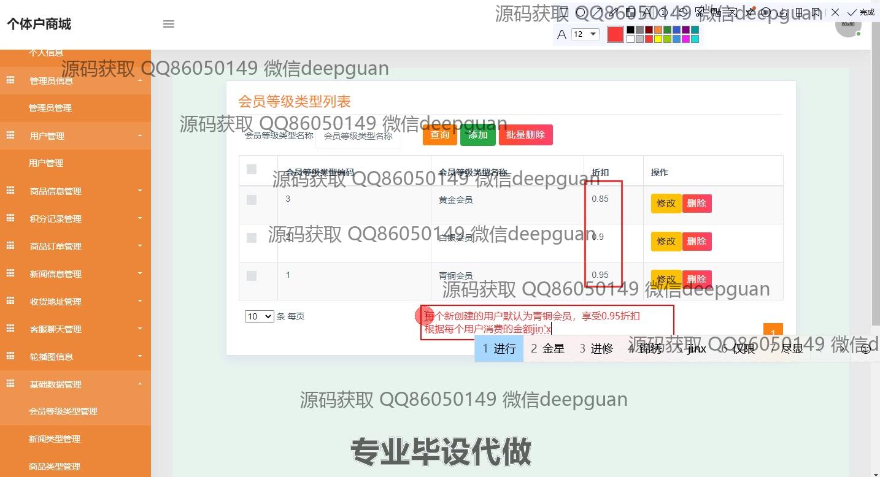Select the text annotation tool
Viewport: 880px width, 477px height.
pos(647,12)
